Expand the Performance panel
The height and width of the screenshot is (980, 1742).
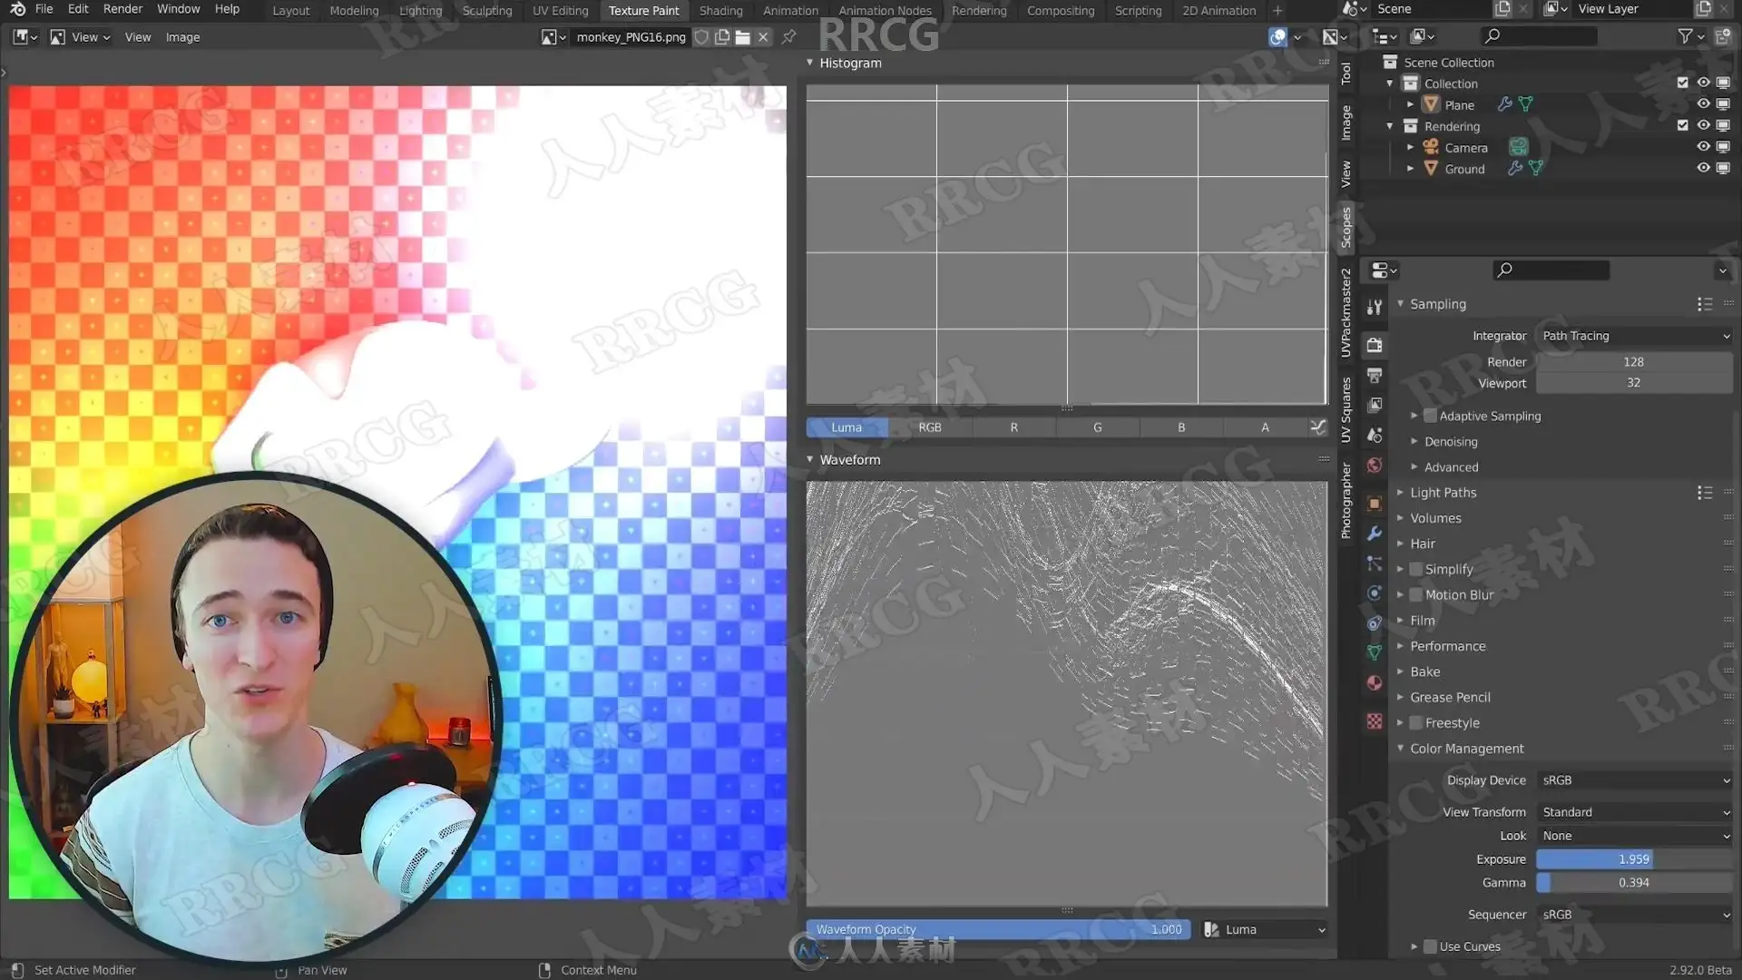(1447, 646)
